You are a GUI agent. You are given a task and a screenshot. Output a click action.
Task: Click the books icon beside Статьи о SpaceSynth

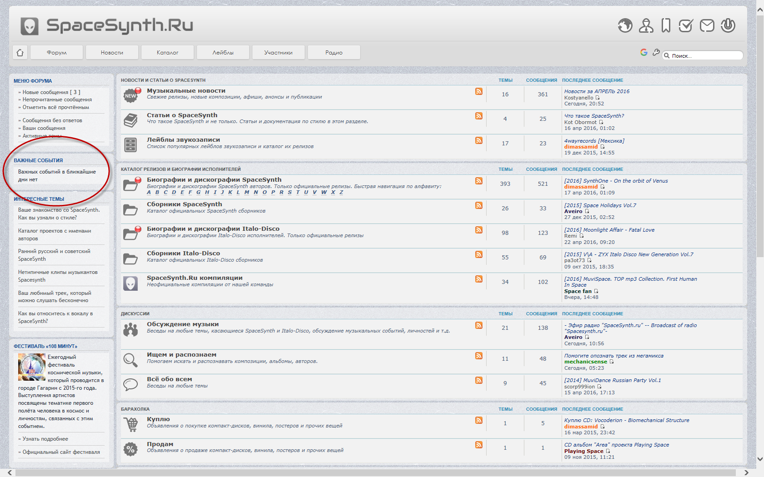131,120
